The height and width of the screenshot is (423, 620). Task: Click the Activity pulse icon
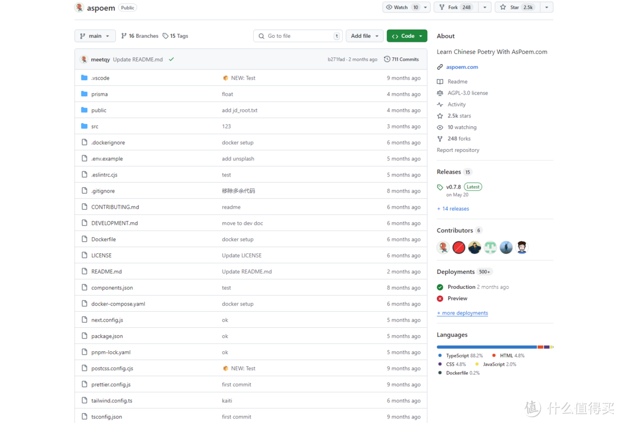[x=440, y=104]
